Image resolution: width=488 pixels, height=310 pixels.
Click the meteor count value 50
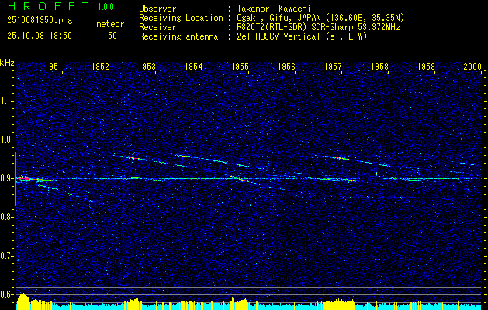pyautogui.click(x=112, y=36)
